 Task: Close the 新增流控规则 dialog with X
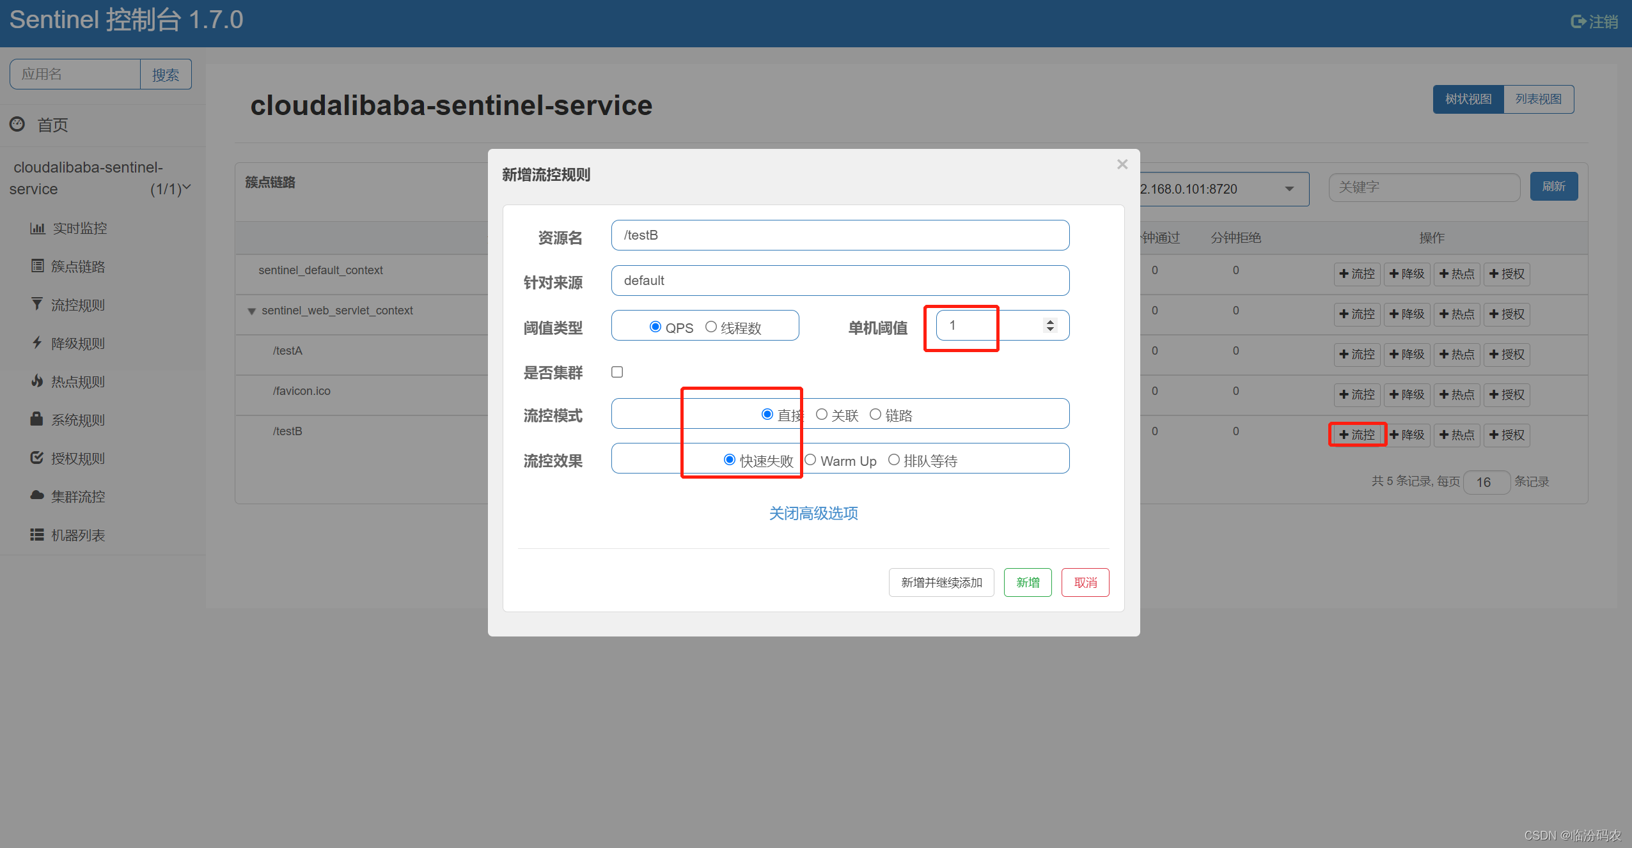1122,164
